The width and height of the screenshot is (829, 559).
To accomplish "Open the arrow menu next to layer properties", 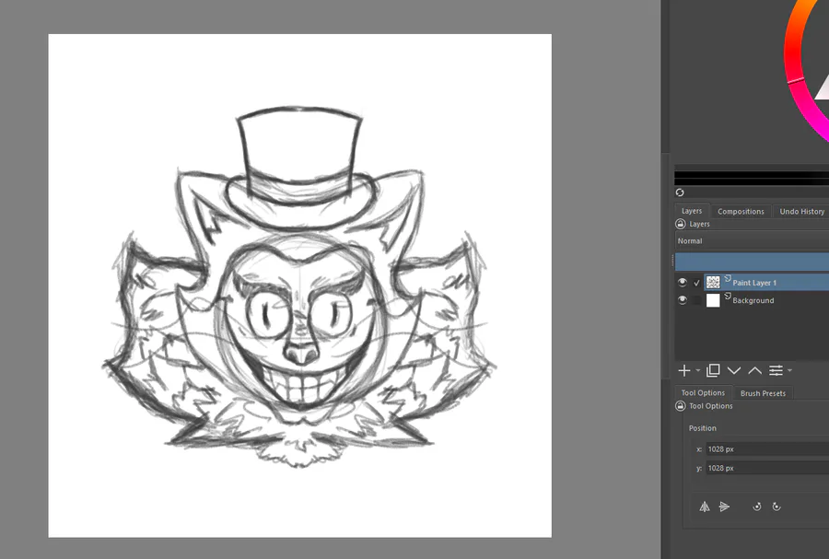I will pos(790,370).
